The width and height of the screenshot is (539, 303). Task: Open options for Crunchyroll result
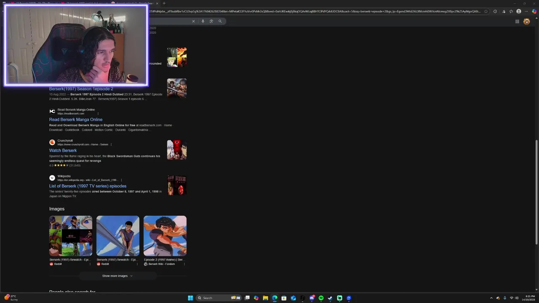(x=111, y=144)
